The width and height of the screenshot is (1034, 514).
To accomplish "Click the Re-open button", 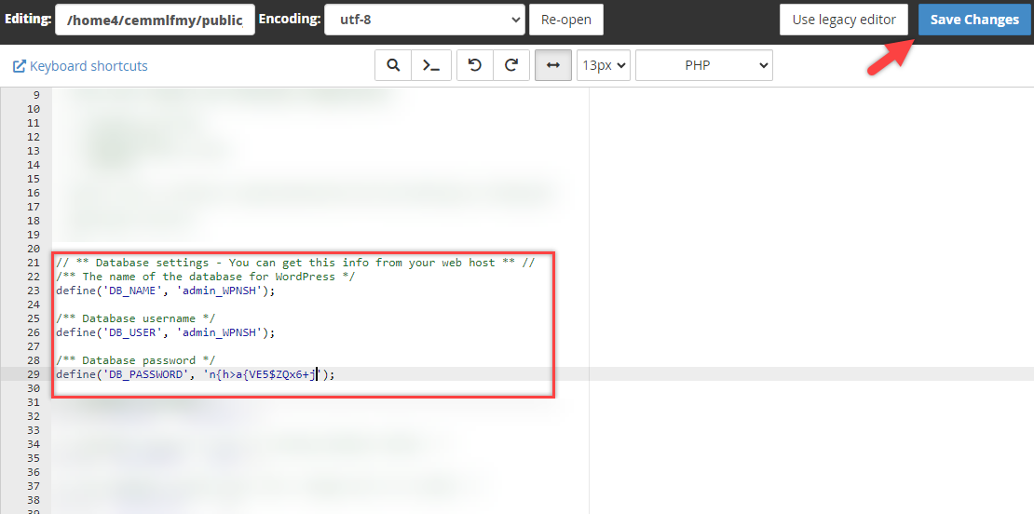I will coord(566,20).
